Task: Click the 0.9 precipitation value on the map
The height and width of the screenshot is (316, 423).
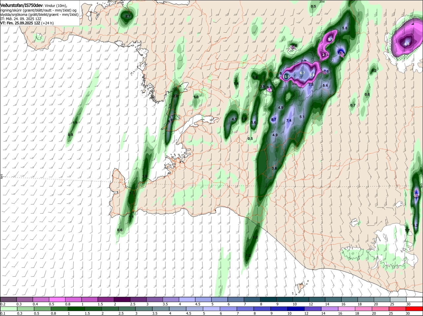Action: pyautogui.click(x=70, y=135)
